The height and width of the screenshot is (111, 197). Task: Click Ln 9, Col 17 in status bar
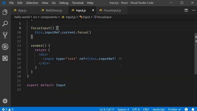pos(107,109)
